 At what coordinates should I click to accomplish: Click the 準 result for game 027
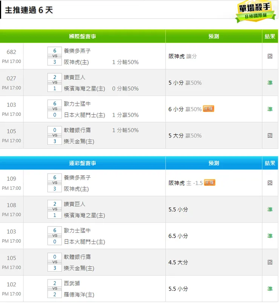pos(270,83)
